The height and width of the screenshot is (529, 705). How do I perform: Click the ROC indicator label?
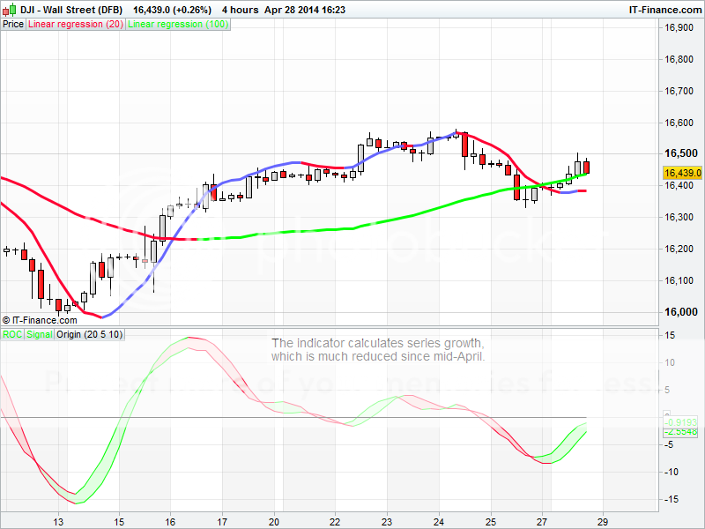pyautogui.click(x=12, y=334)
